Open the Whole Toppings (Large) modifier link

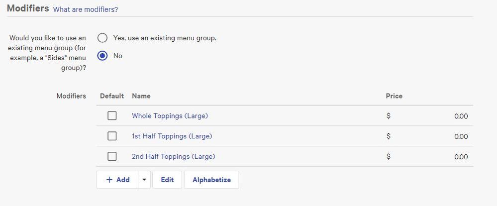170,116
